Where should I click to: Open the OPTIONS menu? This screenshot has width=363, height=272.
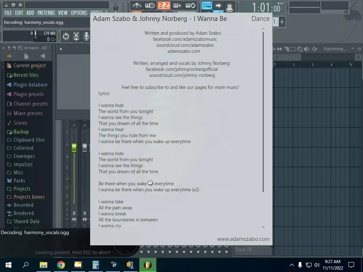79,13
